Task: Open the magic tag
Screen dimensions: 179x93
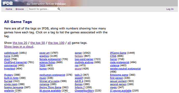Action: click(x=113, y=87)
